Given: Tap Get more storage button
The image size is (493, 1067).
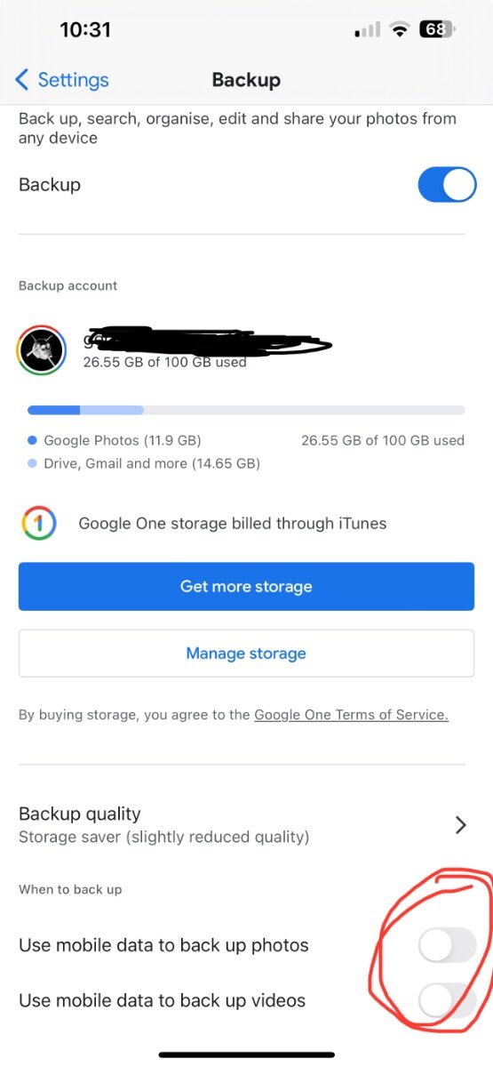Looking at the screenshot, I should (x=246, y=586).
